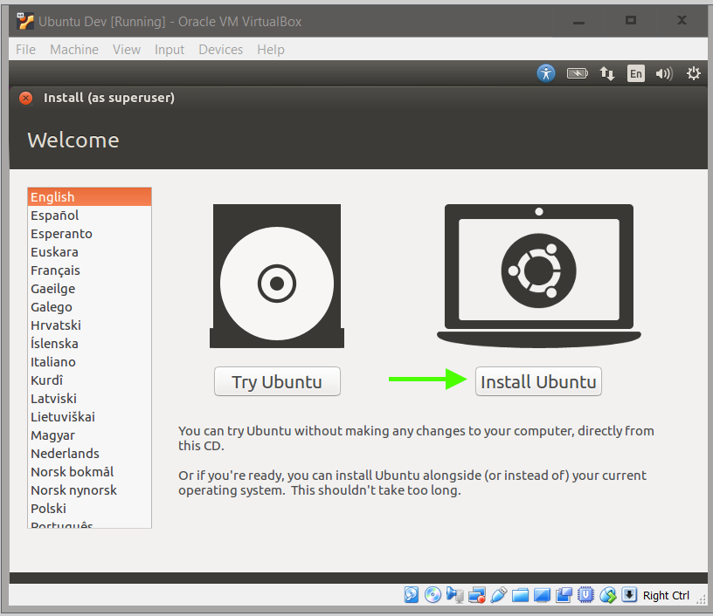
Task: Select Norsk bokmål in the language list
Action: pos(90,472)
